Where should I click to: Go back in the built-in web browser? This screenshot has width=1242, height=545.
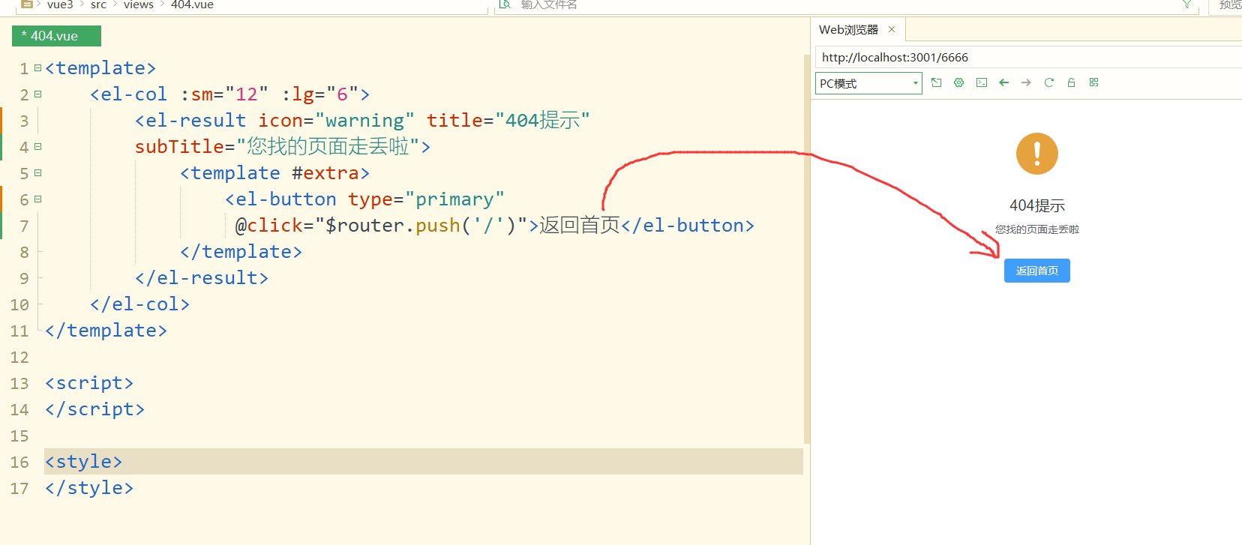1003,82
